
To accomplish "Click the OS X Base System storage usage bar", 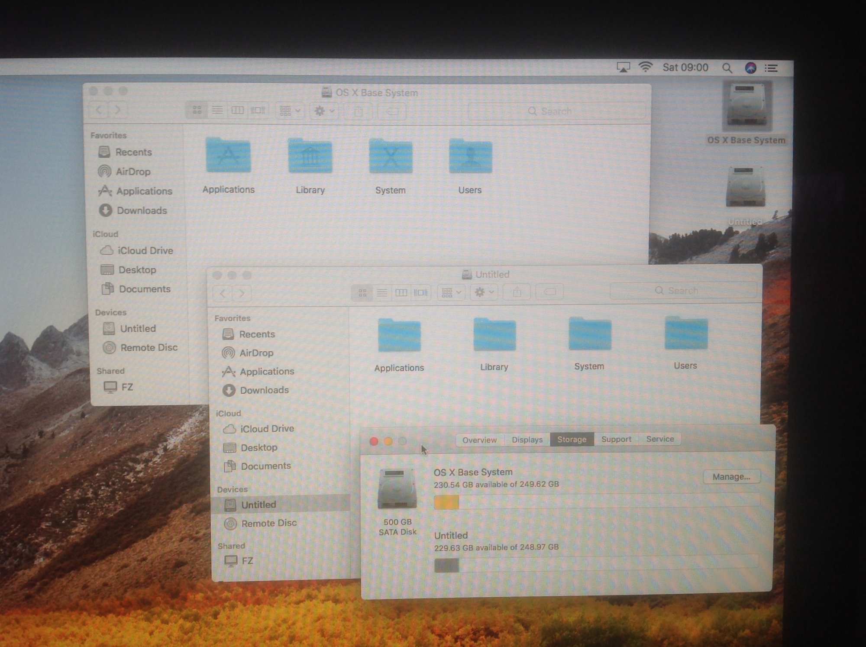I will [597, 501].
